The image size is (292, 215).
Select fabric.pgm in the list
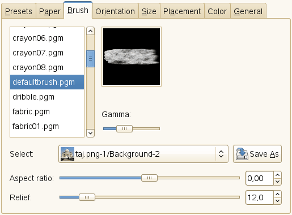[x=47, y=111]
